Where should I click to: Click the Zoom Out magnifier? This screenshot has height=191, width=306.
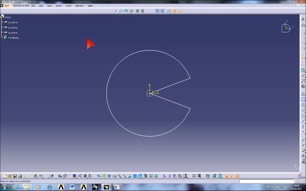pos(124,176)
